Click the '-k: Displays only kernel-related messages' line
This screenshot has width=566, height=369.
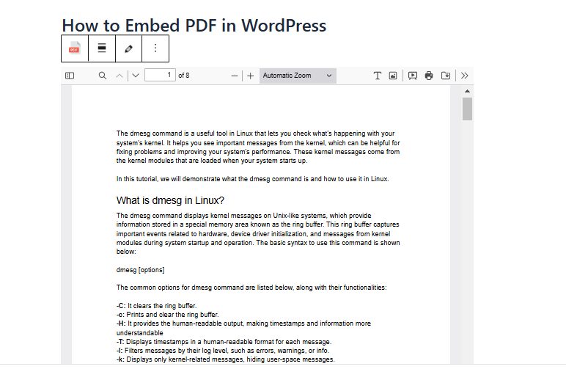tap(226, 359)
